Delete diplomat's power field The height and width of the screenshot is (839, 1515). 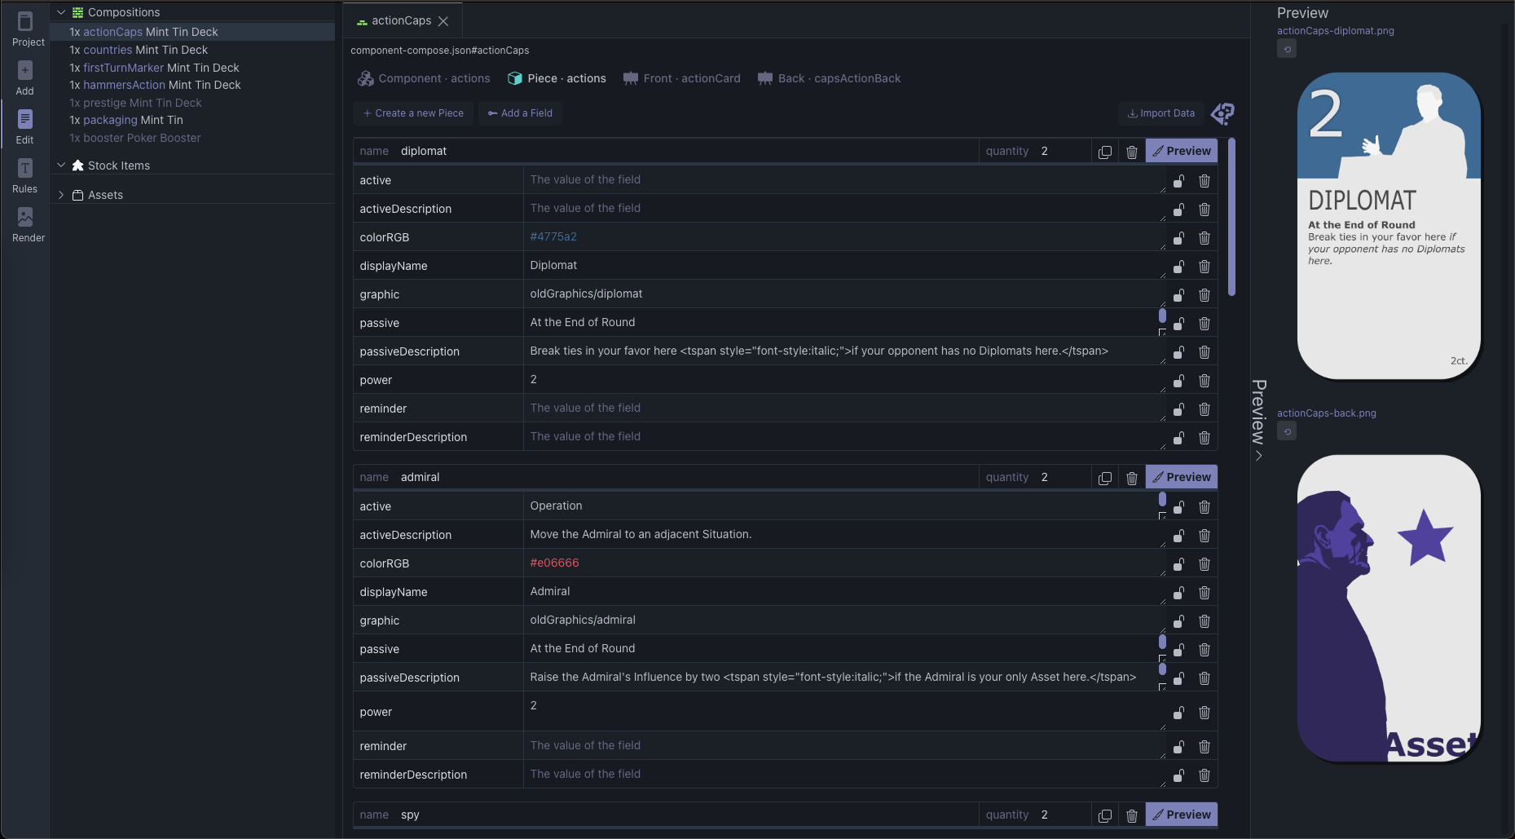tap(1205, 380)
